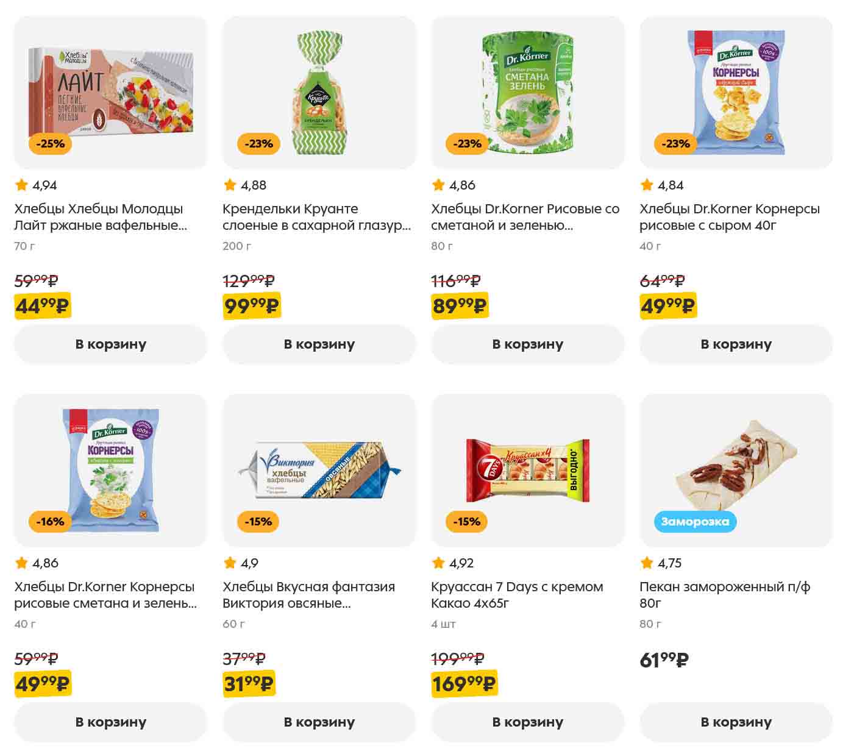Click the 4,94 rating star icon
The height and width of the screenshot is (754, 854).
coord(21,185)
